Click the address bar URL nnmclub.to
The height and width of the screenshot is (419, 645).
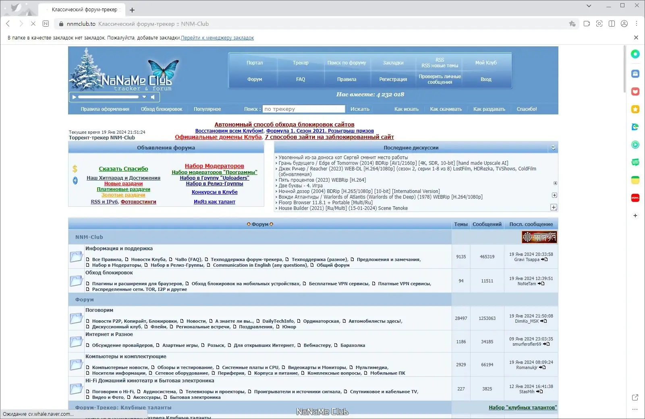tap(81, 24)
